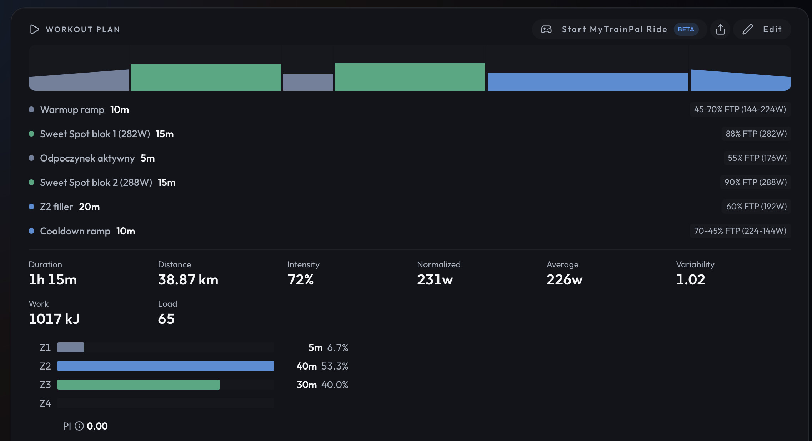Select the Cooldown ramp step row
This screenshot has width=812, height=441.
(x=410, y=231)
